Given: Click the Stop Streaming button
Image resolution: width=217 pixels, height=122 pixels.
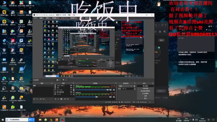Looking at the screenshot, I should (145, 86).
